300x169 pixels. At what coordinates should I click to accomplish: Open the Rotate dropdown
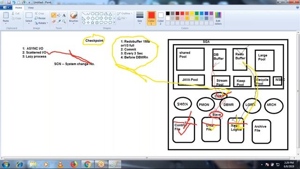41,23
